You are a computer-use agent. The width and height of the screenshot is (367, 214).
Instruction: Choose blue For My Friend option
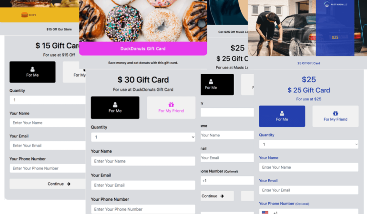coord(336,116)
